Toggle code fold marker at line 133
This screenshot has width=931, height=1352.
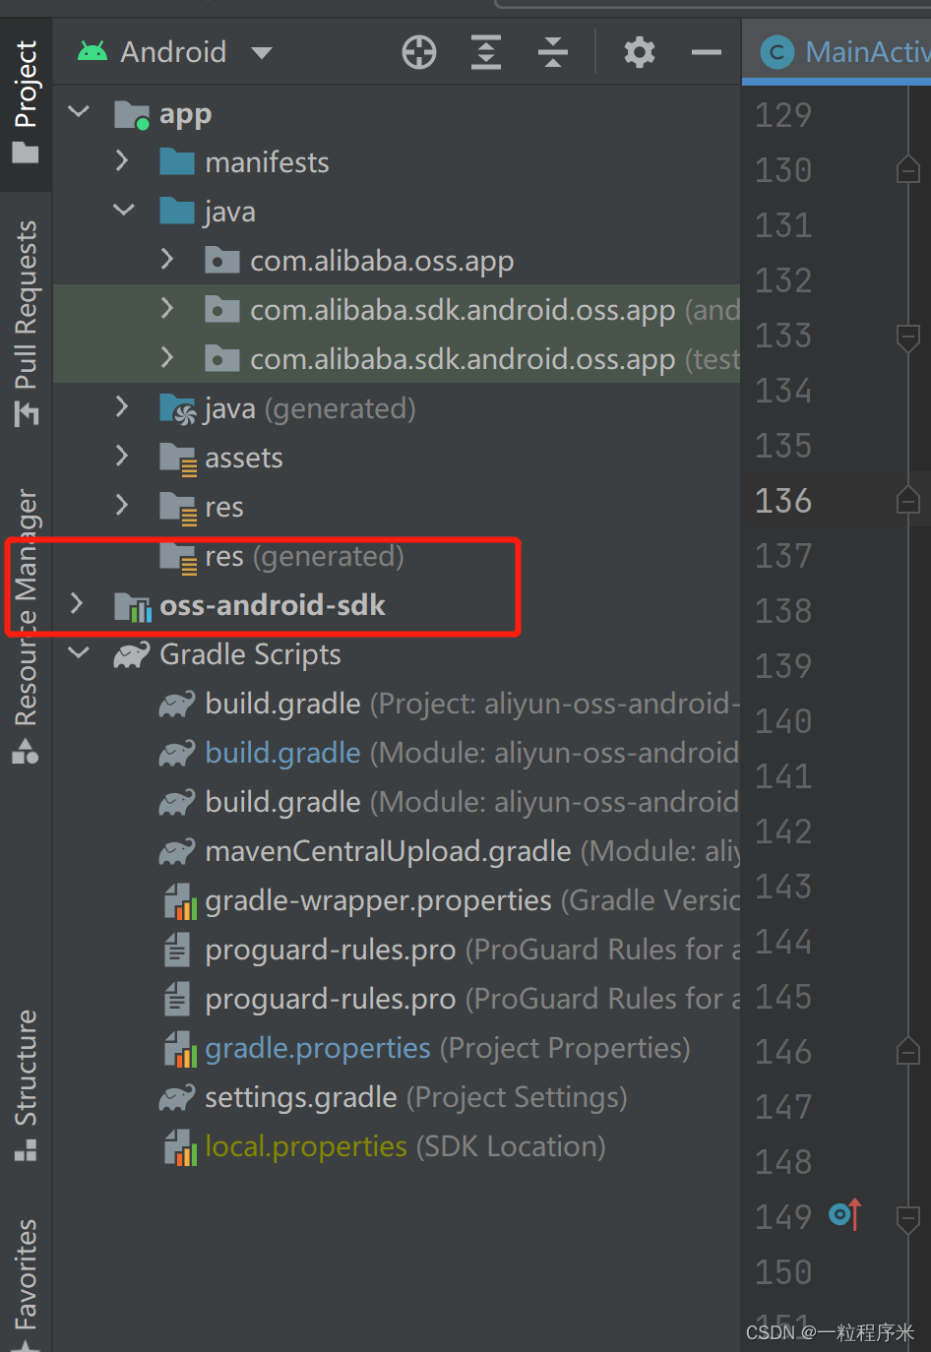(x=908, y=337)
